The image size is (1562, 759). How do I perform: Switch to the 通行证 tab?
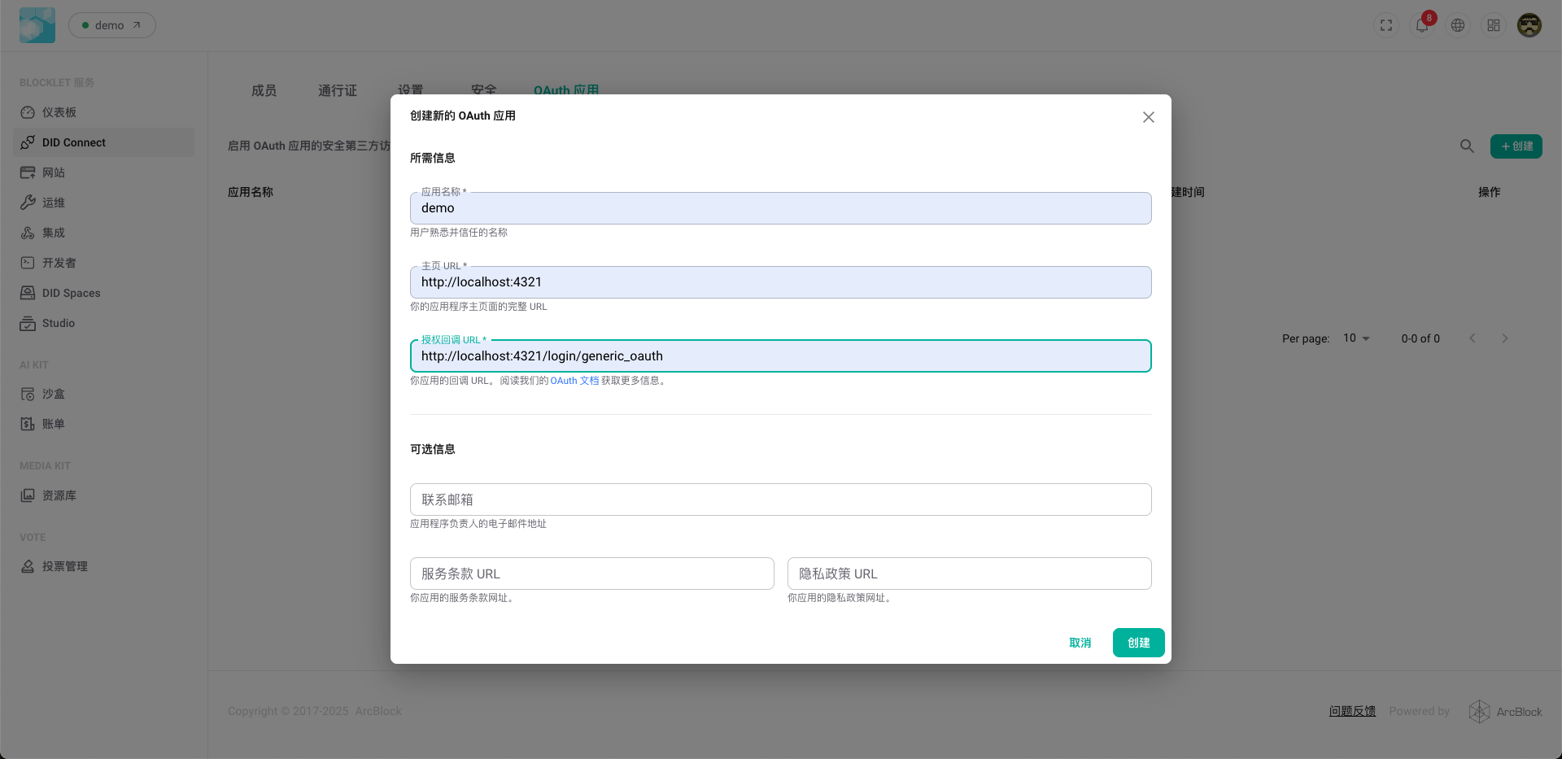click(x=338, y=90)
